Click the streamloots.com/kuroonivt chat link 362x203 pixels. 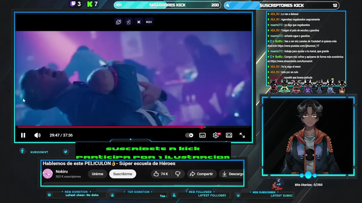pos(291,61)
